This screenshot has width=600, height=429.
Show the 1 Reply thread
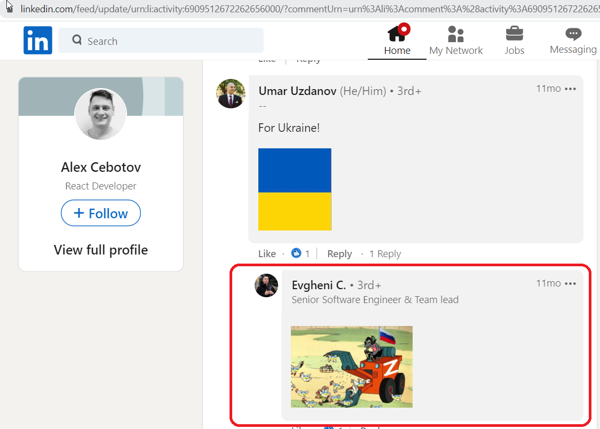point(385,254)
